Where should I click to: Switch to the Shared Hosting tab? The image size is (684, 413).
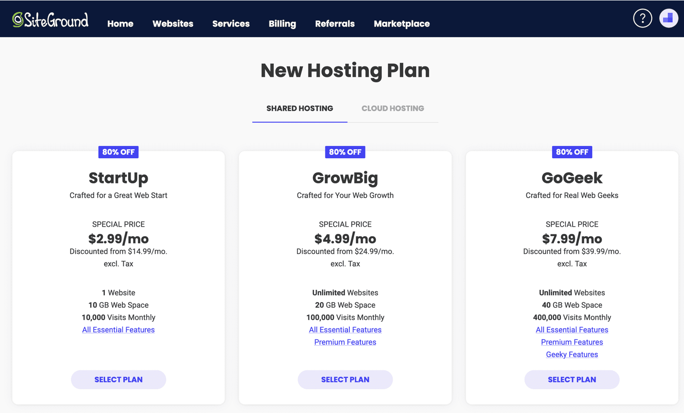click(300, 108)
